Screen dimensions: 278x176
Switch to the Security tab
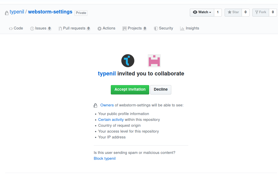tap(163, 28)
